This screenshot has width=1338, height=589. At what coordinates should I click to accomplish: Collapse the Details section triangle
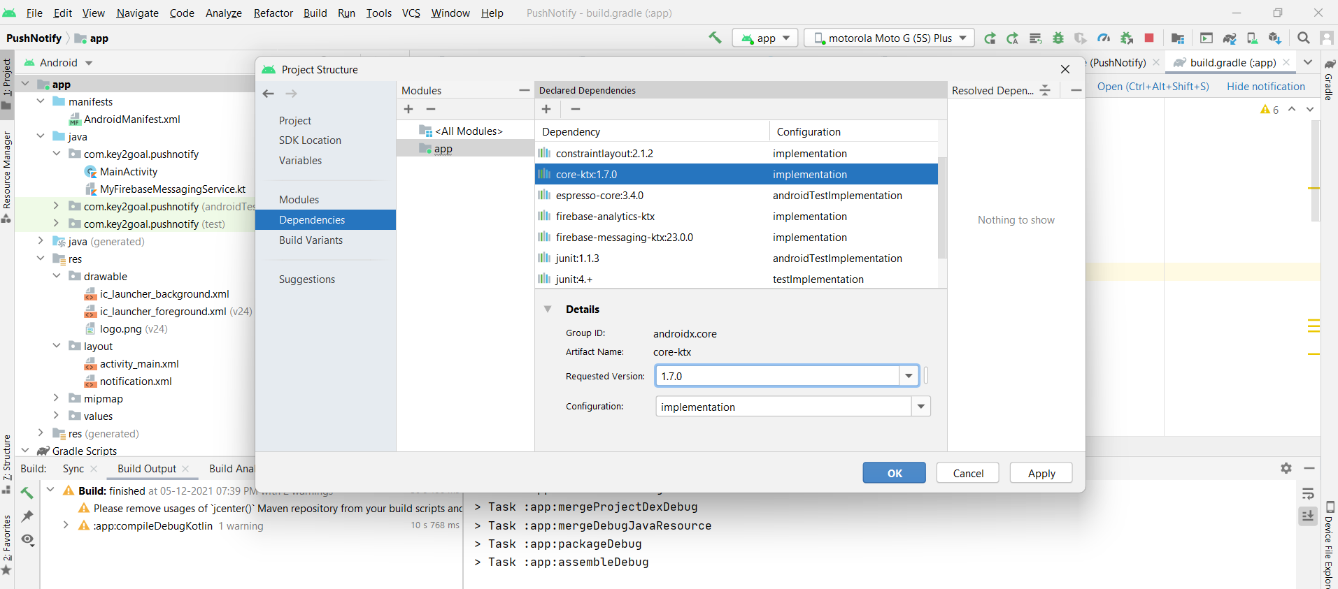point(548,309)
